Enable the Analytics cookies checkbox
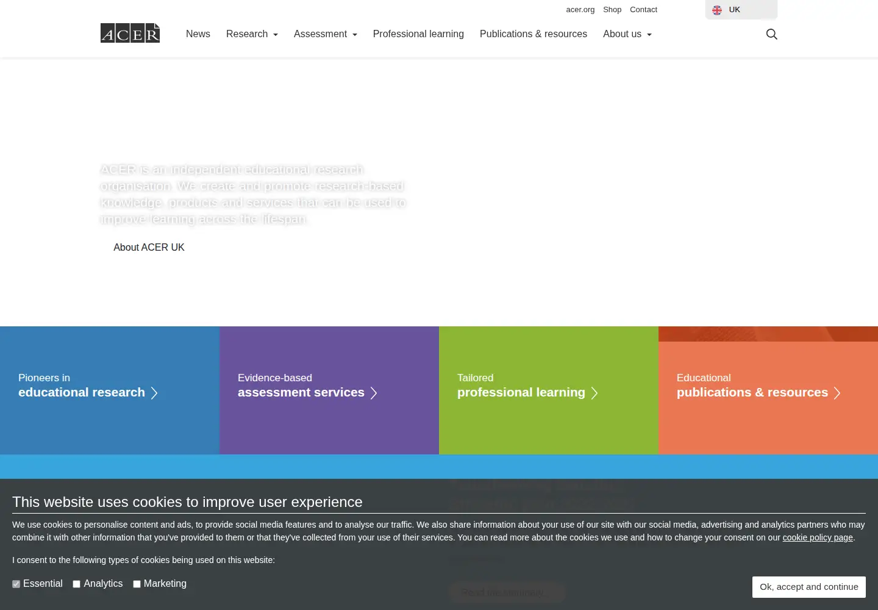 coord(76,584)
